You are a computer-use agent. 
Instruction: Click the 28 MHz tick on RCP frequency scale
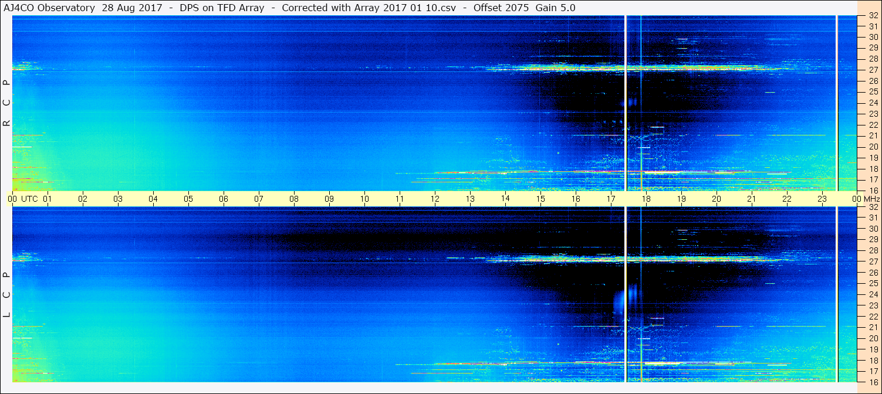pyautogui.click(x=873, y=59)
